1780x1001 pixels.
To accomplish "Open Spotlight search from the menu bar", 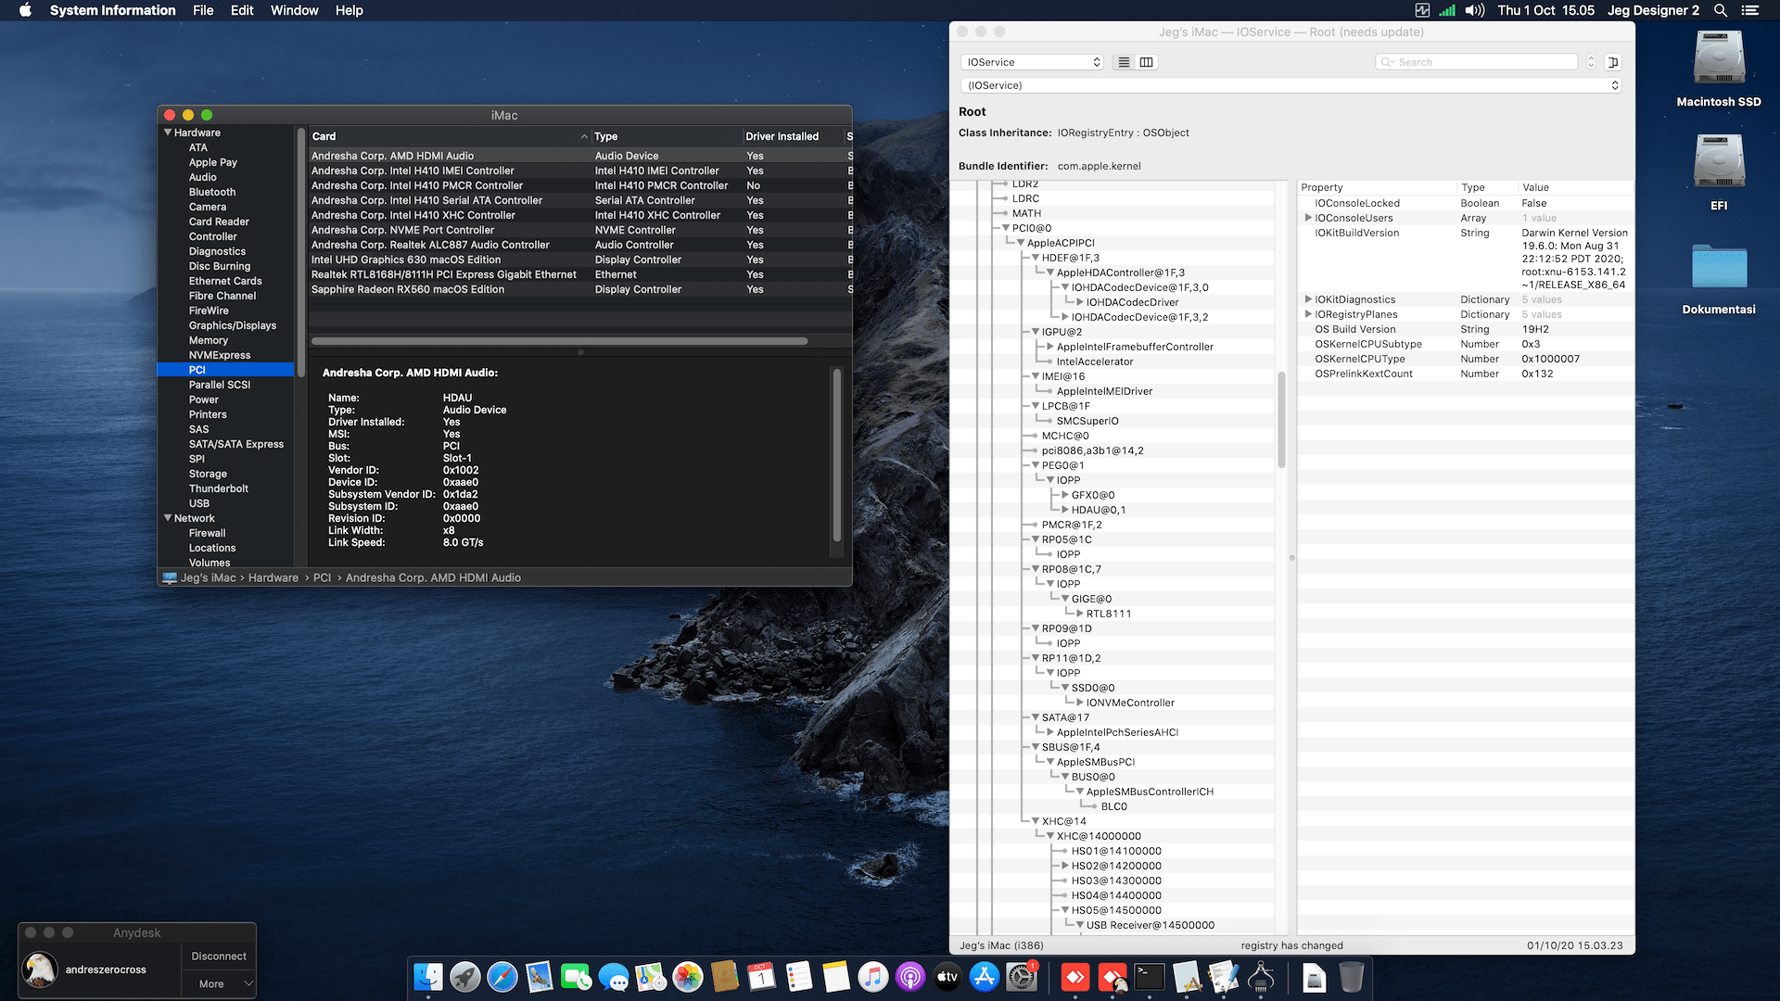I will 1720,10.
